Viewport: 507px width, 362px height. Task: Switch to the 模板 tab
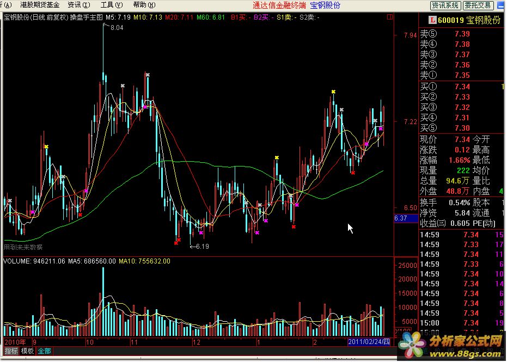click(27, 351)
